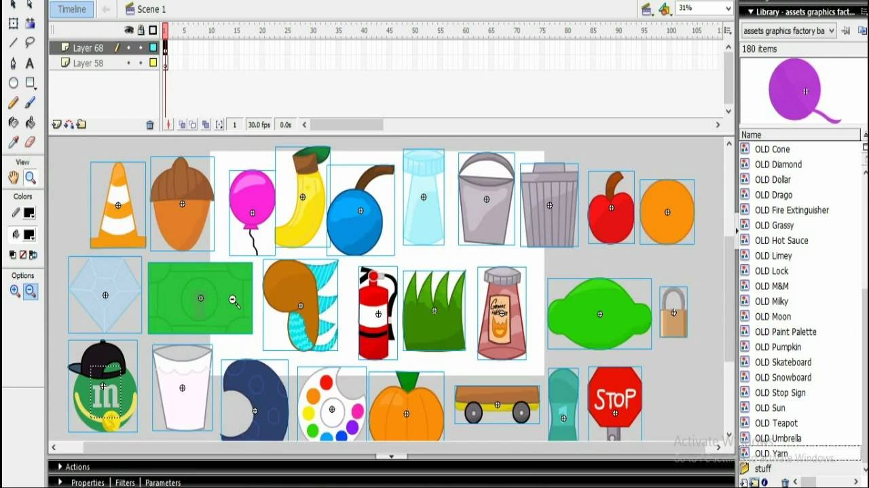Open the stroke color swatch
Image resolution: width=869 pixels, height=488 pixels.
29,213
